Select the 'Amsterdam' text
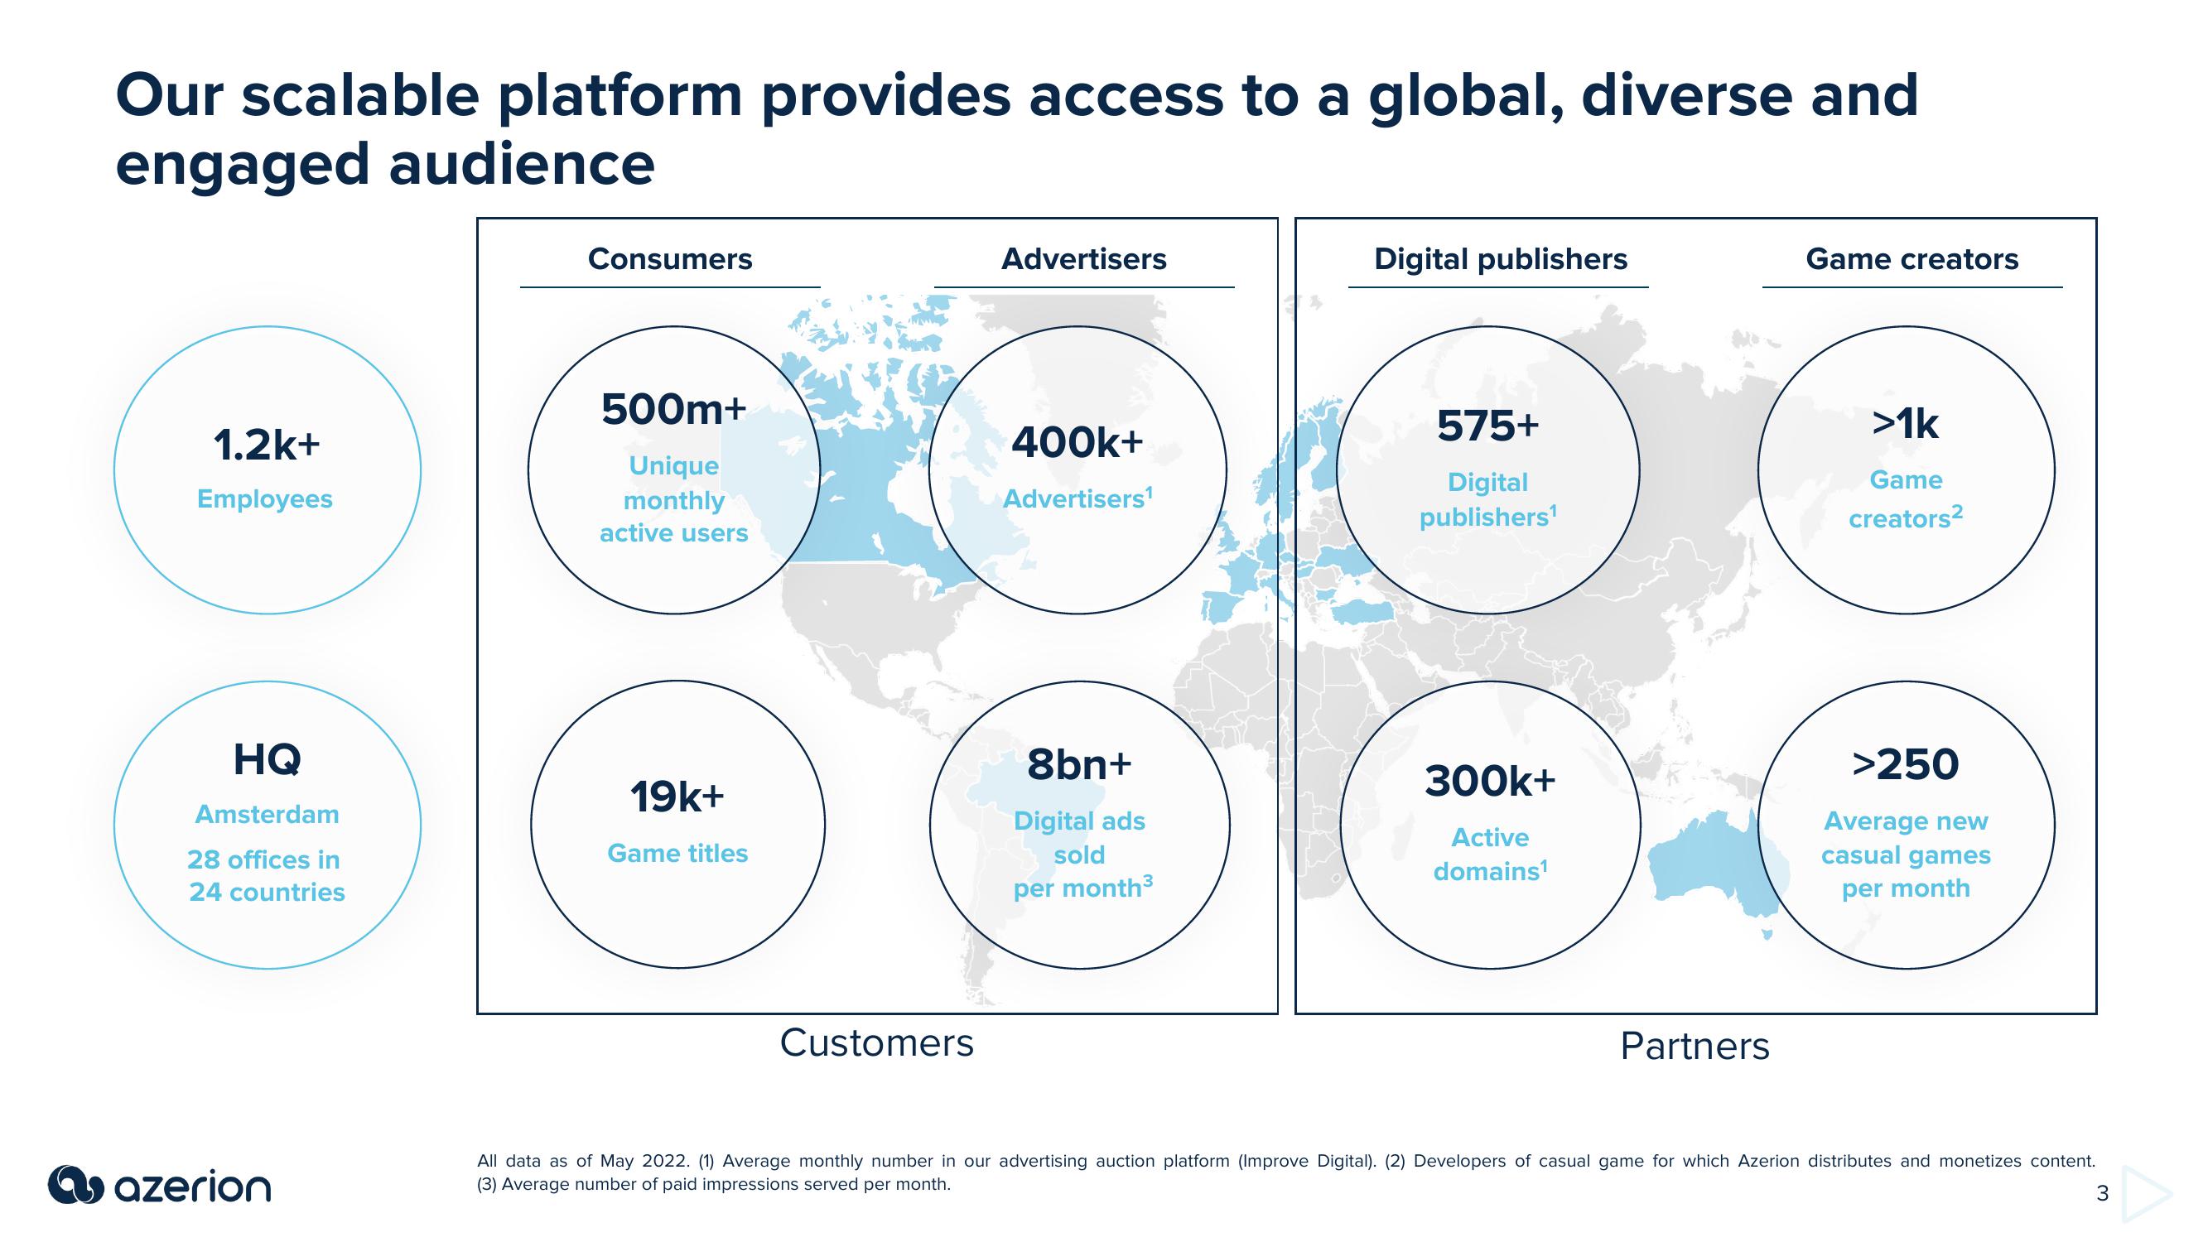The image size is (2208, 1242). click(268, 814)
